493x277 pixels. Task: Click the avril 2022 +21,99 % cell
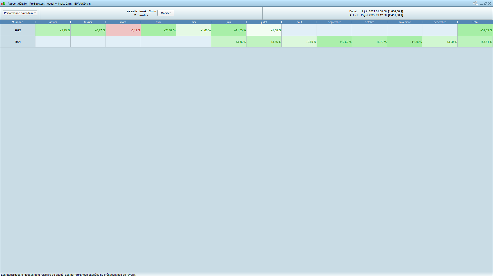point(158,30)
